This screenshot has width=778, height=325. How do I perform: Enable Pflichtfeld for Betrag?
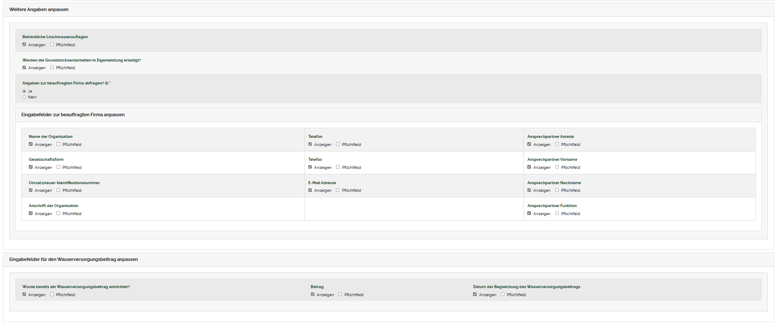coord(340,294)
